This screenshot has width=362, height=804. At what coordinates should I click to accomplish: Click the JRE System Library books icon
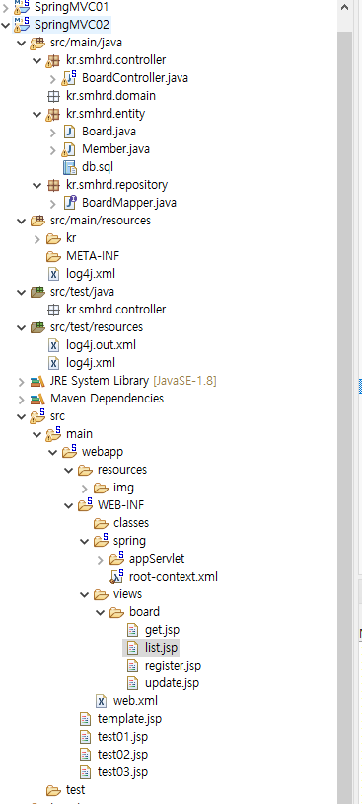point(37,381)
